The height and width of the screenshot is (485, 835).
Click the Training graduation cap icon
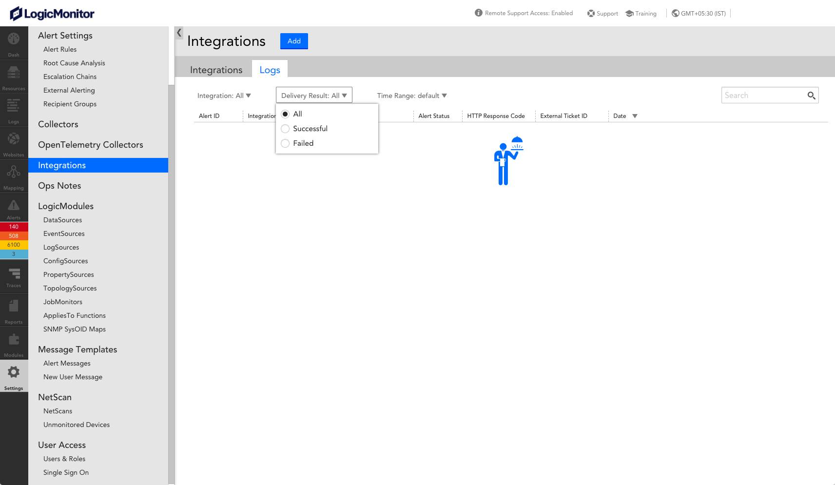[x=629, y=13]
